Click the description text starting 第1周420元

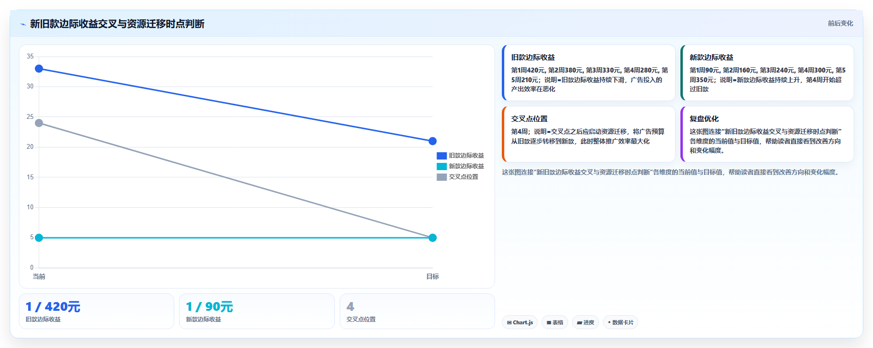coord(589,80)
